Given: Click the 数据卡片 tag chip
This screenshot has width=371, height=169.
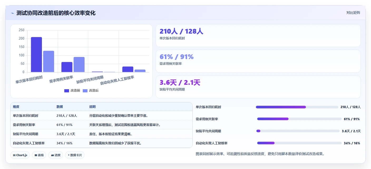Looking at the screenshot, I should click(75, 155).
